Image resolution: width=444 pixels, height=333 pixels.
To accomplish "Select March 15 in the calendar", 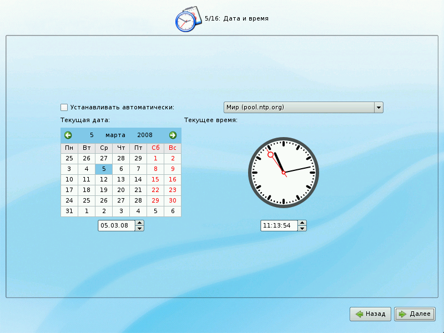I will point(155,179).
